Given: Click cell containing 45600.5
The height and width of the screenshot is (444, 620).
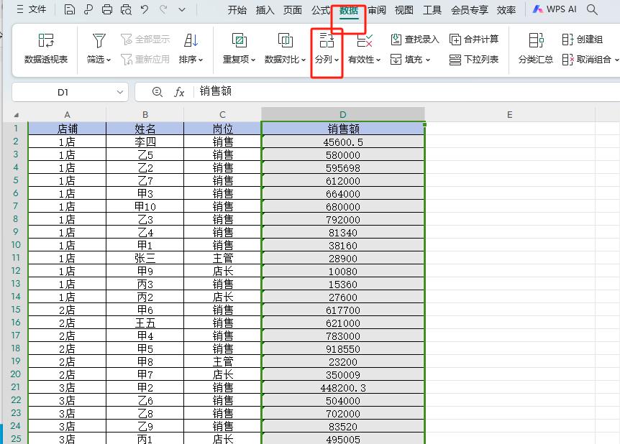Looking at the screenshot, I should click(x=343, y=142).
